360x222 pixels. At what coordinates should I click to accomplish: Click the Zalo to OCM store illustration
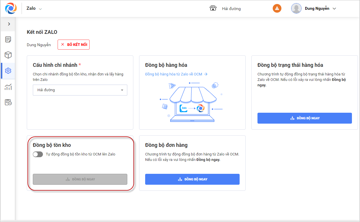(192, 102)
